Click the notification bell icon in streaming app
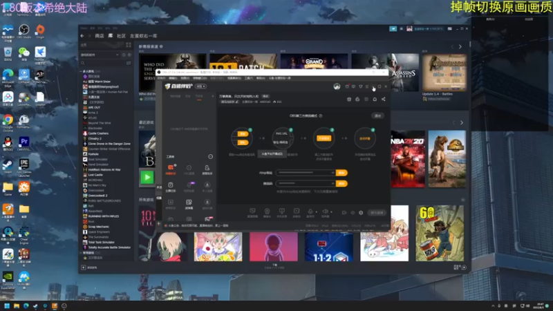Image resolution: width=553 pixels, height=311 pixels. click(x=375, y=100)
